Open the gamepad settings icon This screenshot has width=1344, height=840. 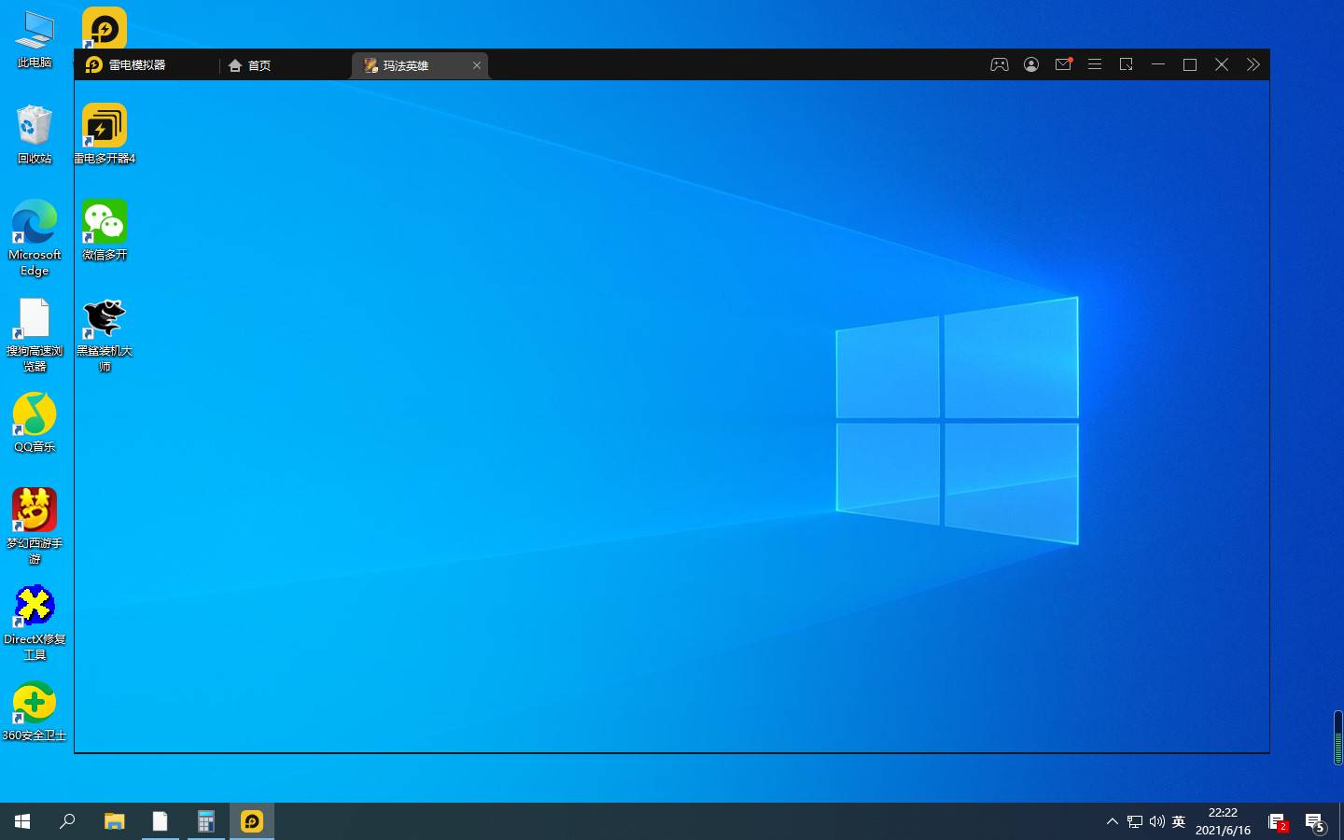(x=999, y=64)
